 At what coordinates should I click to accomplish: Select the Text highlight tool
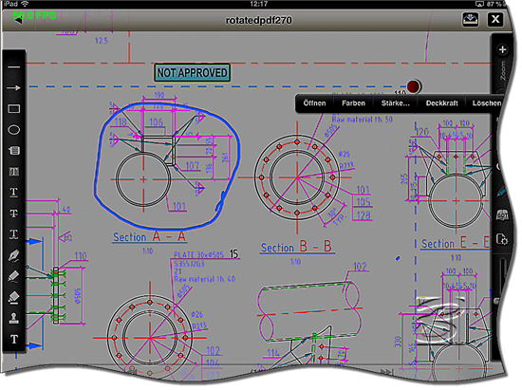[x=13, y=172]
